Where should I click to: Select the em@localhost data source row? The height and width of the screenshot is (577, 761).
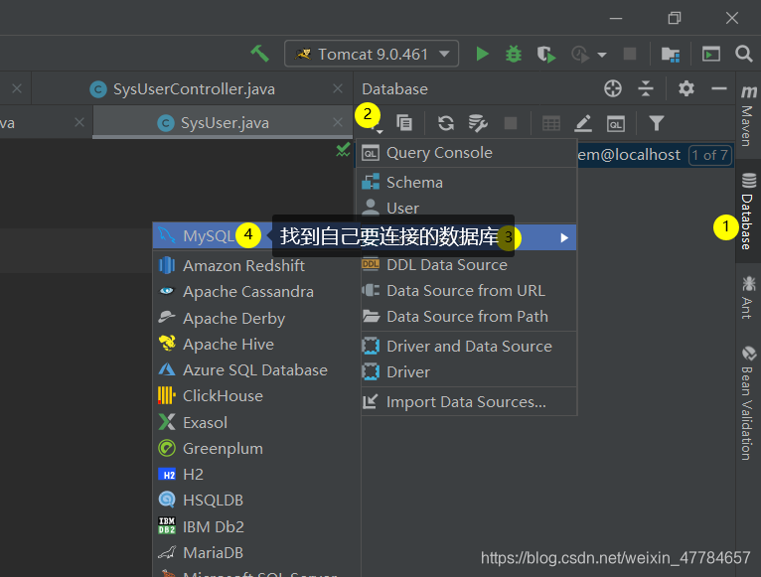coord(655,155)
